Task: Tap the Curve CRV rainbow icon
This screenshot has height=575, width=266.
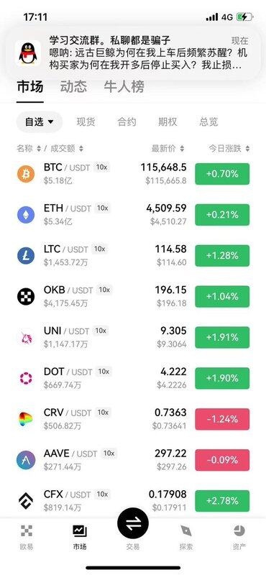Action: click(x=26, y=419)
